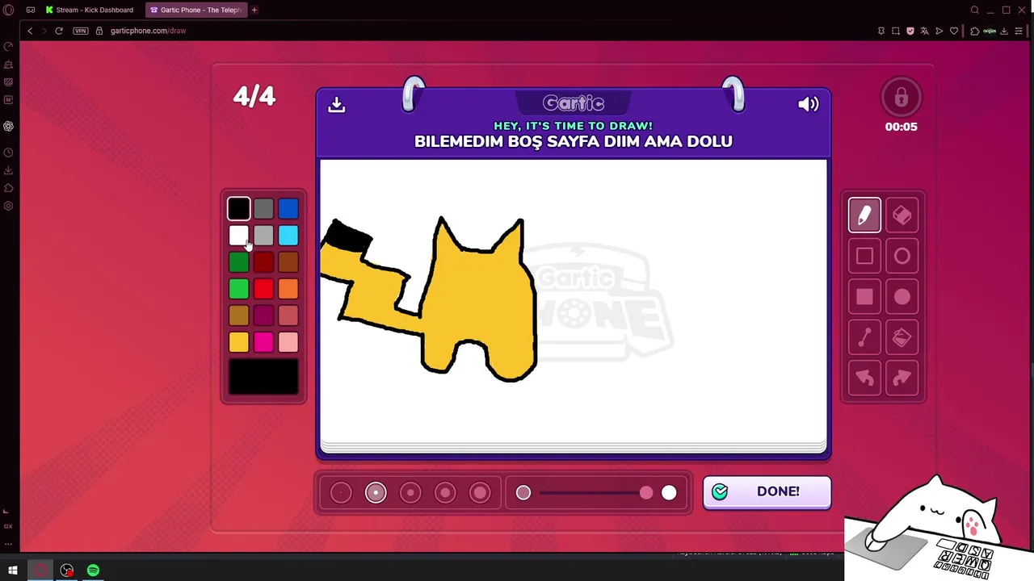This screenshot has width=1034, height=581.
Task: Click the translate page icon
Action: pos(925,31)
